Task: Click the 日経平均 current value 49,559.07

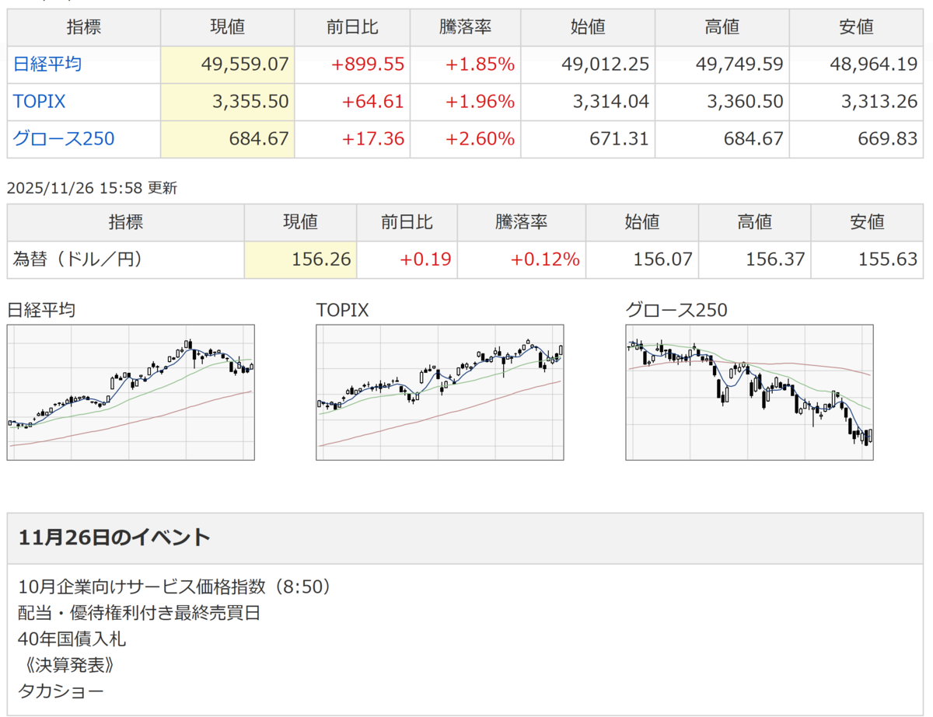Action: [245, 64]
